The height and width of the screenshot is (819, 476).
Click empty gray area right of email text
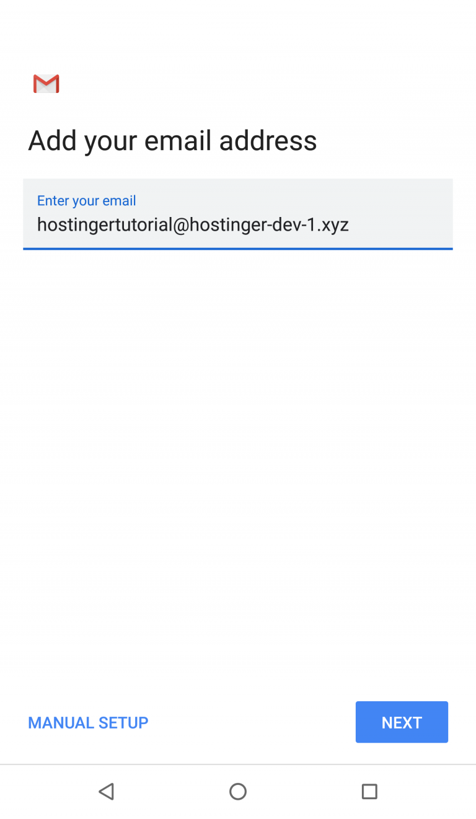[400, 224]
